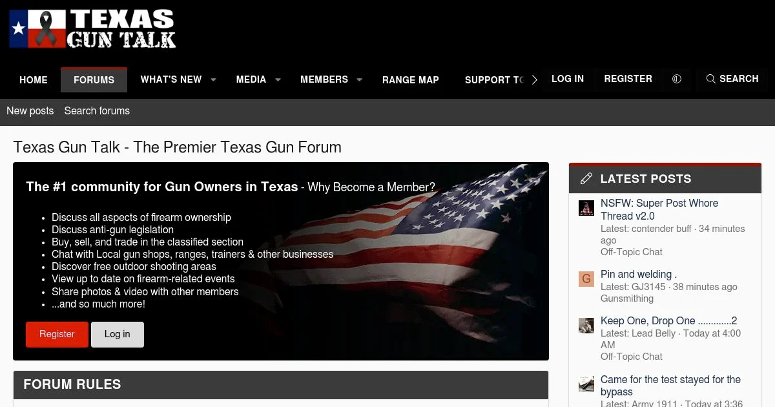This screenshot has height=407, width=775.
Task: Click 'Share photos & video with other members'
Action: 145,291
